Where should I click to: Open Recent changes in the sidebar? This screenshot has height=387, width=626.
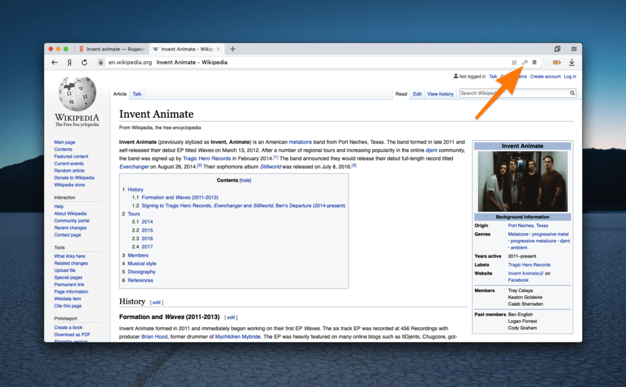[x=70, y=228]
